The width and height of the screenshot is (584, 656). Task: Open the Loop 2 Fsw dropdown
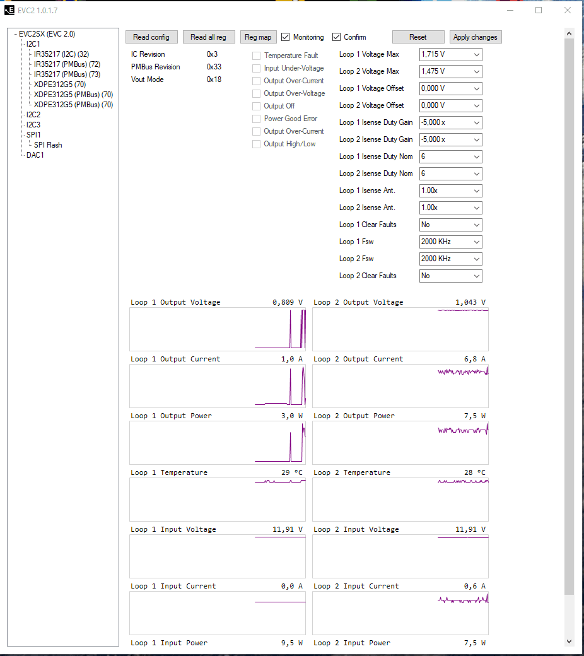[x=450, y=259]
